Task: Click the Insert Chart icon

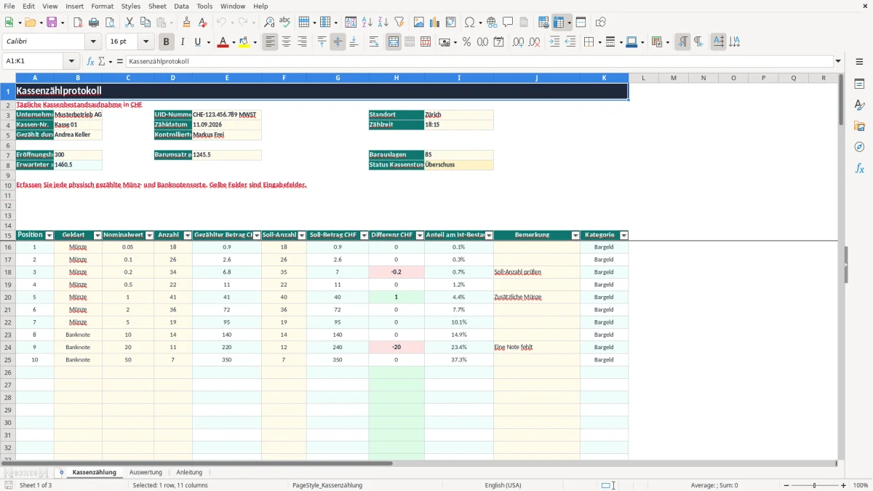Action: (x=435, y=23)
